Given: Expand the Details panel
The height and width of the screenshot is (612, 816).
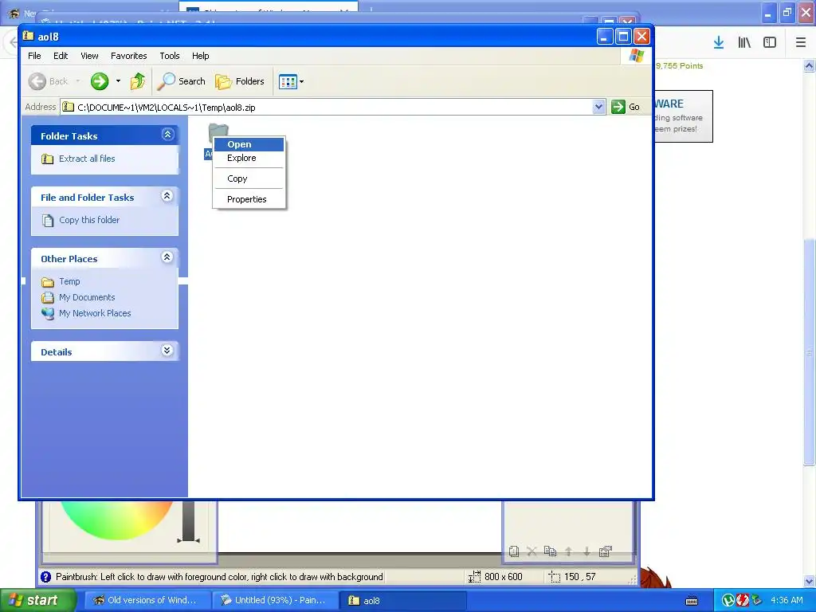Looking at the screenshot, I should 167,351.
